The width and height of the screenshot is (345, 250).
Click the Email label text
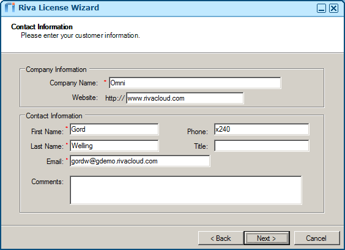pyautogui.click(x=55, y=162)
